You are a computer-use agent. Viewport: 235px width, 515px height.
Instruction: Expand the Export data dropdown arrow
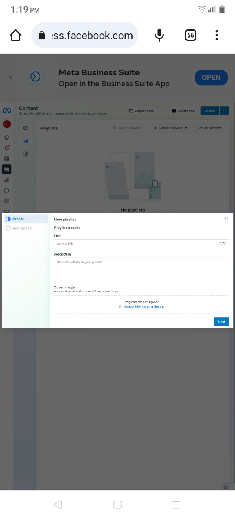tap(162, 111)
